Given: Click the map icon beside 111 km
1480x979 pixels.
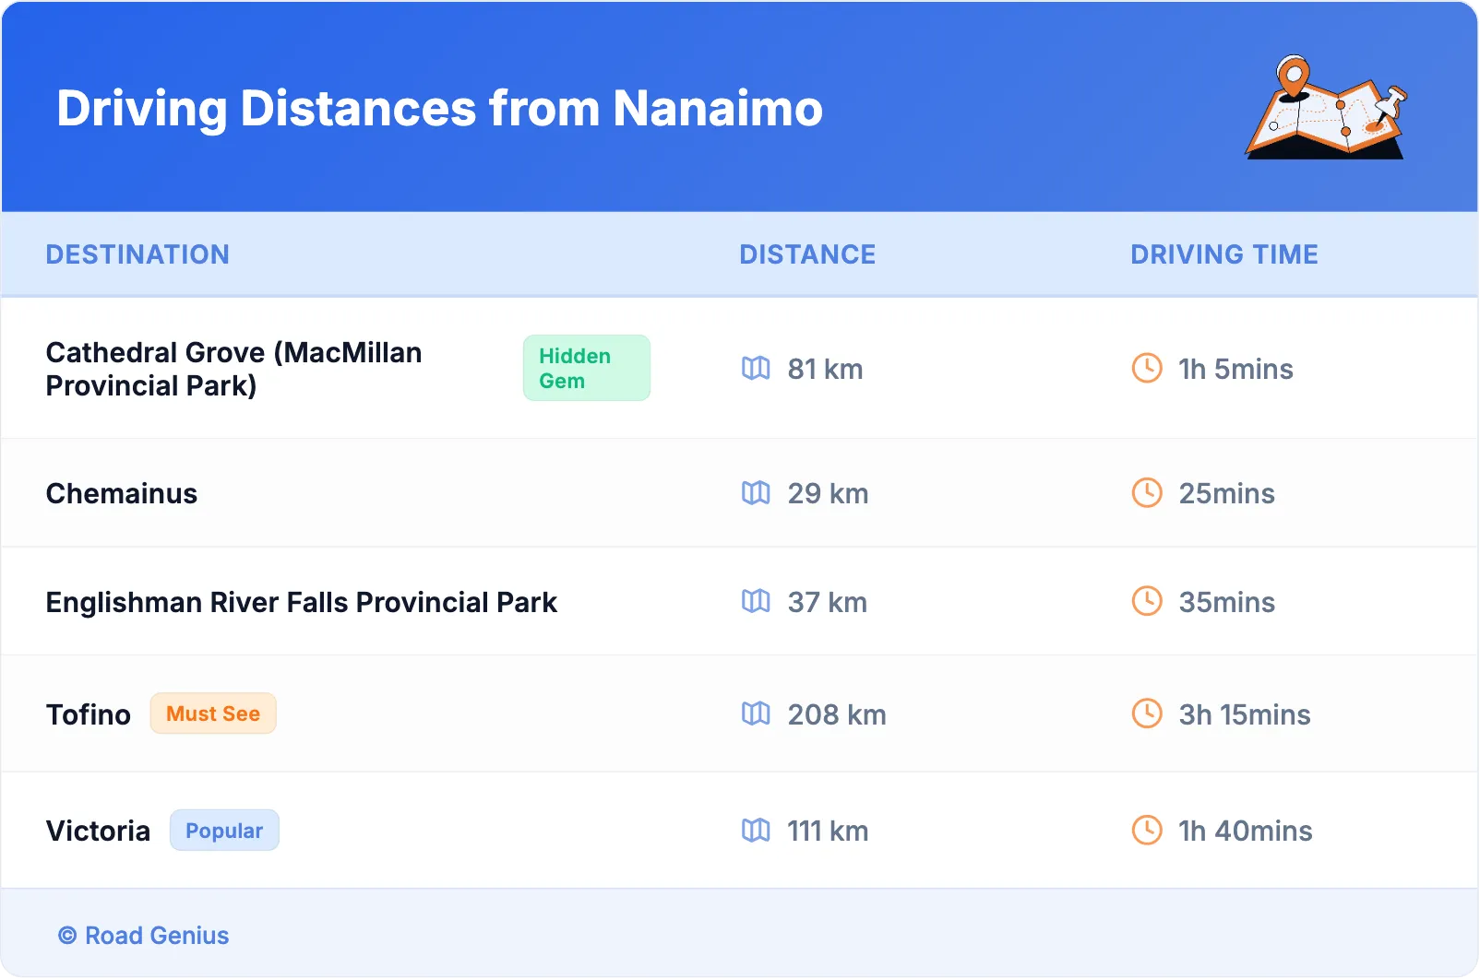Looking at the screenshot, I should click(x=756, y=831).
